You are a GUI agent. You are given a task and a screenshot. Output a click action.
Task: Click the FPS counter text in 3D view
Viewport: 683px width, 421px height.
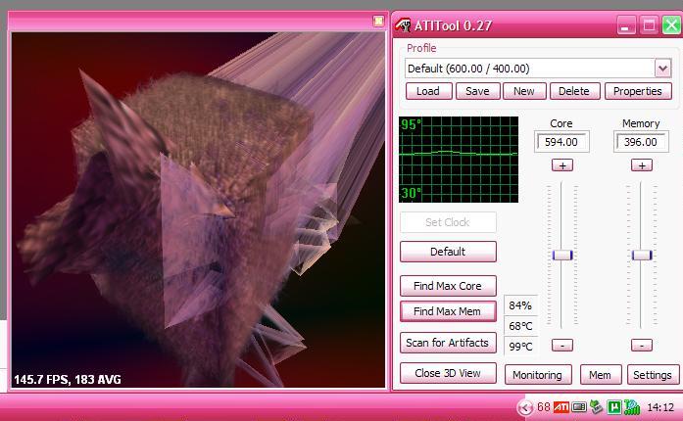tap(68, 380)
